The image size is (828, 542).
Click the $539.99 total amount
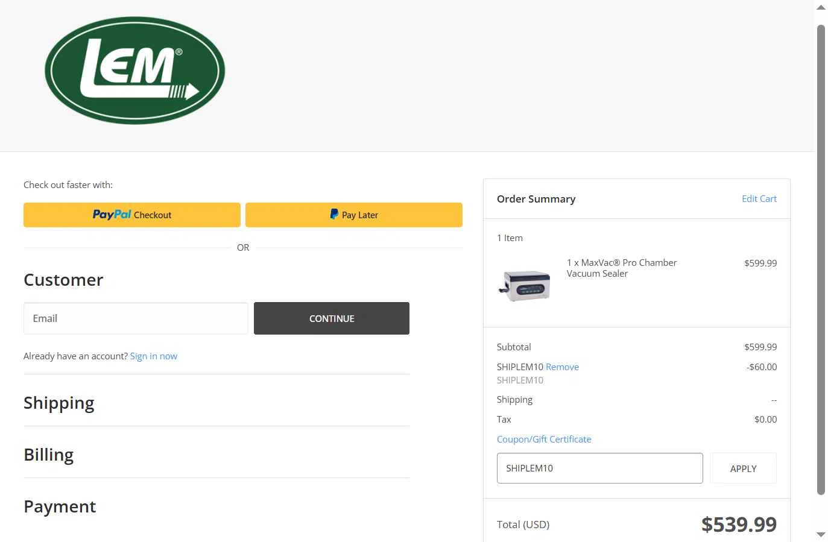coord(739,525)
